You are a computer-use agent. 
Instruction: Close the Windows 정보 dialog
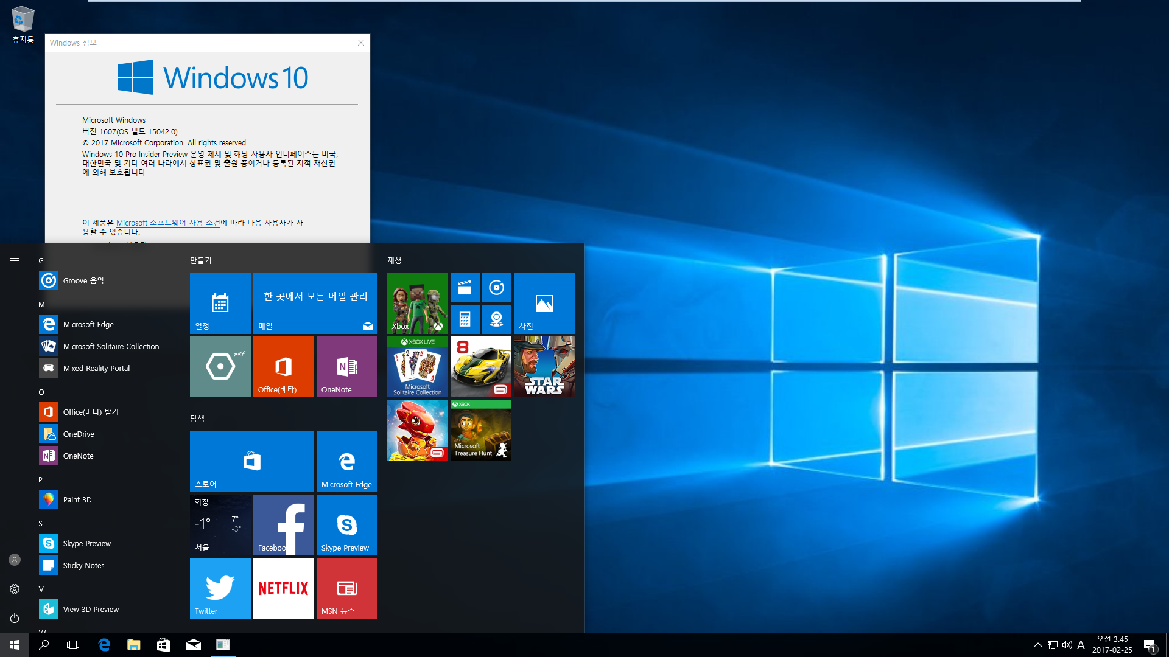[x=361, y=43]
